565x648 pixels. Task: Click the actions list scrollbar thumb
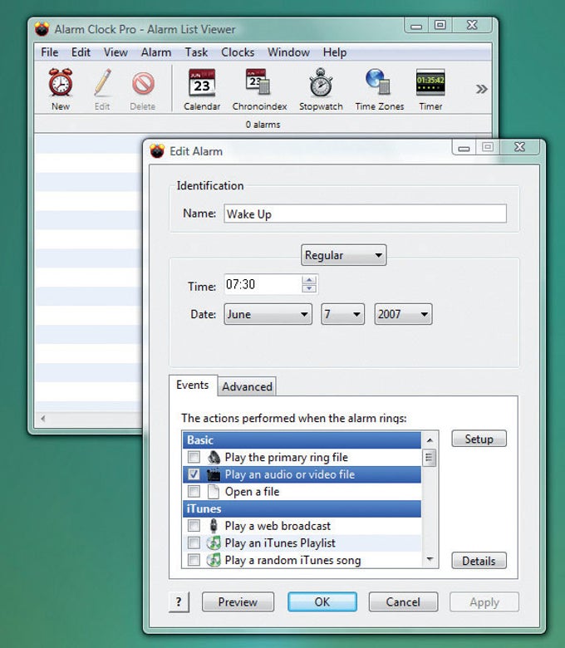429,458
